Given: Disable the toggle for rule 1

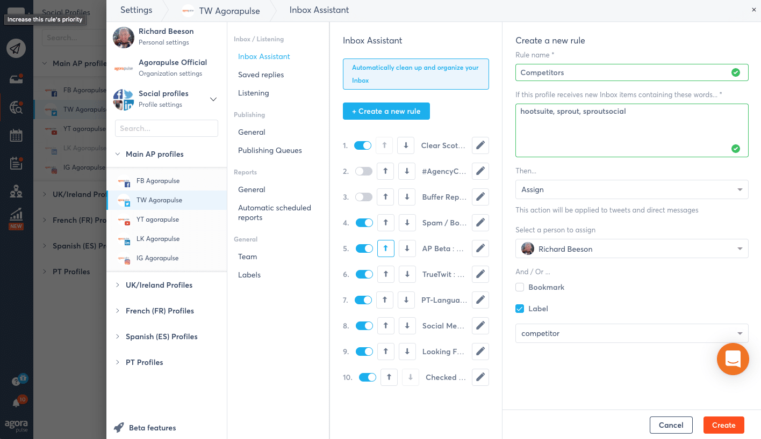Looking at the screenshot, I should click(x=363, y=145).
